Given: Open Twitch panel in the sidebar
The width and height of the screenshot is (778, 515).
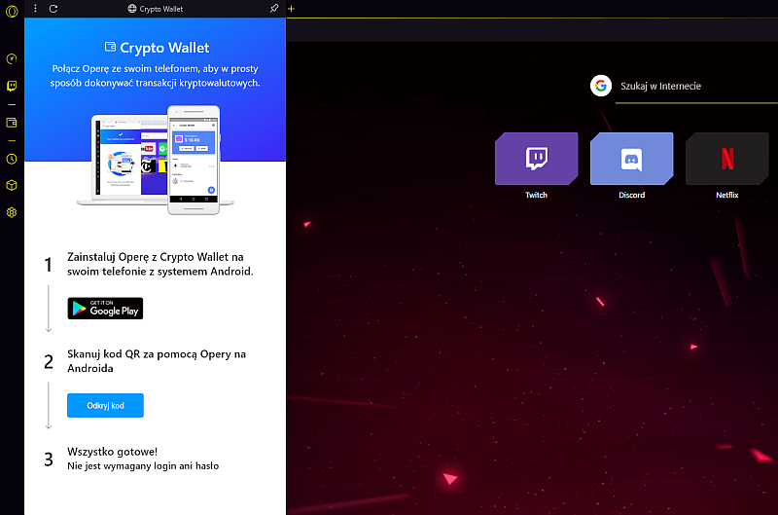Looking at the screenshot, I should pyautogui.click(x=12, y=86).
